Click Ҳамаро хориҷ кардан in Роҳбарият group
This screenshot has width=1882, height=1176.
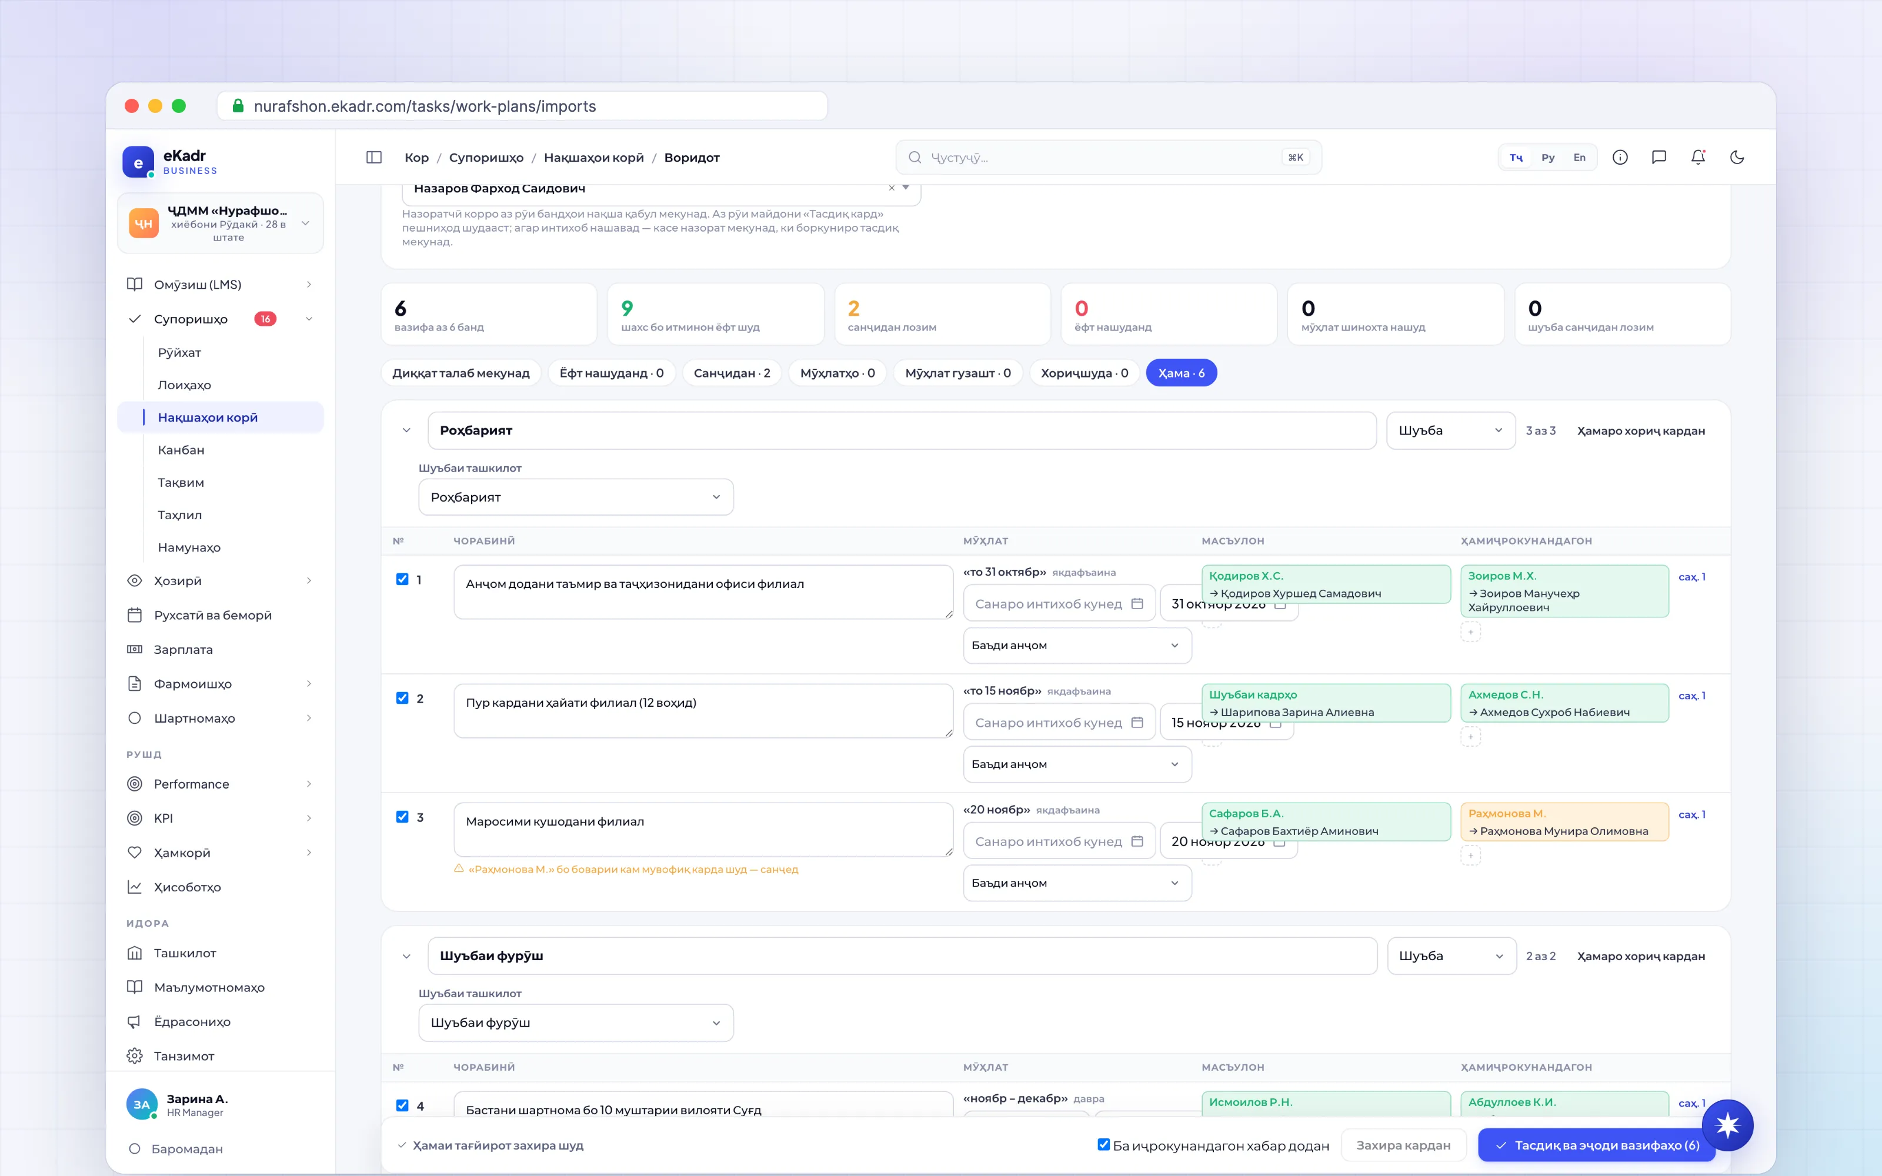tap(1641, 431)
